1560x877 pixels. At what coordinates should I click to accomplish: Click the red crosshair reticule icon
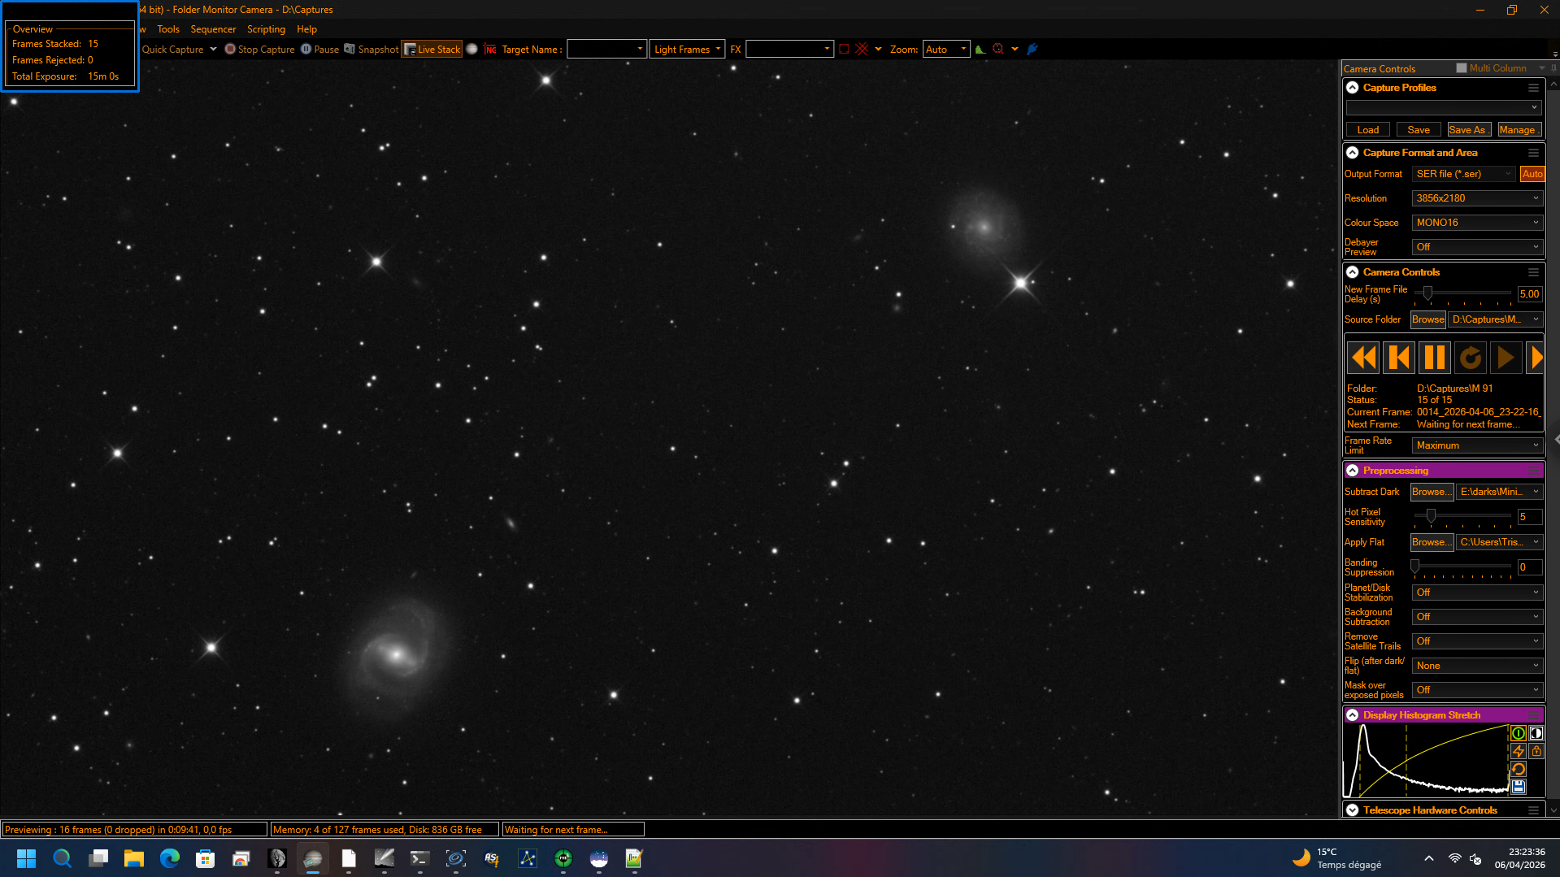click(x=862, y=49)
